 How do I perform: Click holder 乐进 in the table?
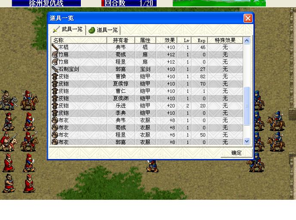pyautogui.click(x=120, y=106)
